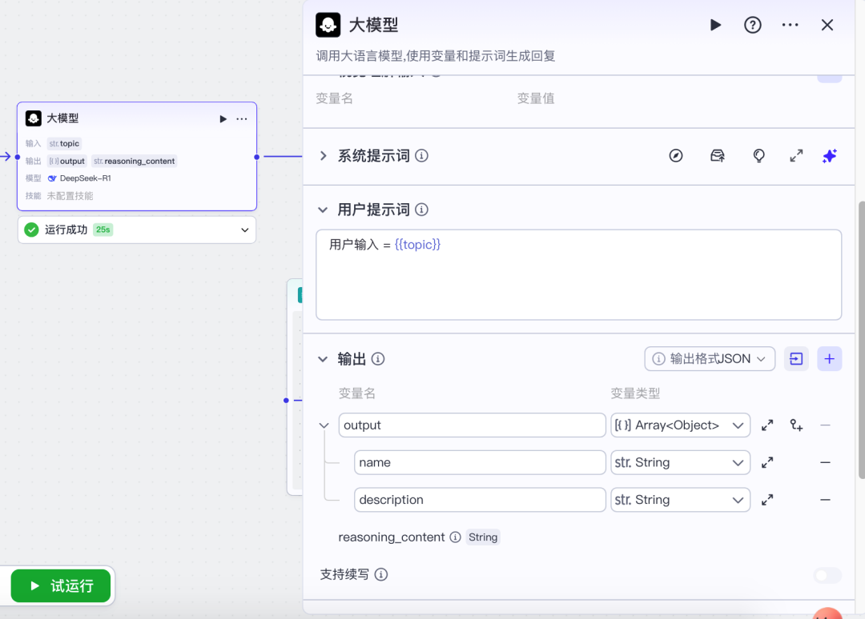Click the 试运行 test run button
Screen dimensions: 865x619
[x=61, y=586]
